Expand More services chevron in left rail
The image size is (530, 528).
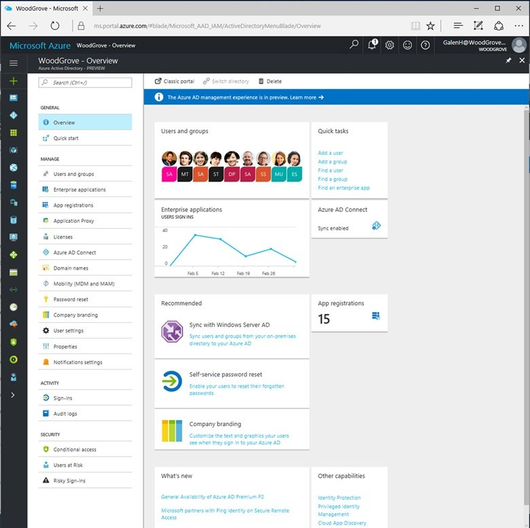click(x=13, y=395)
